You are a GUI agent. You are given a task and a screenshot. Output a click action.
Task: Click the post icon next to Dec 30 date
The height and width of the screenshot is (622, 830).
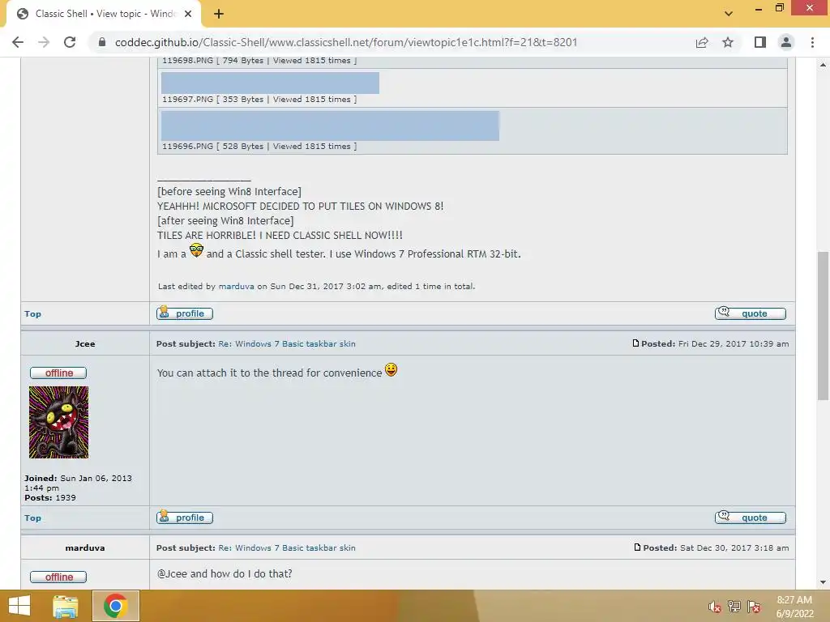[637, 547]
